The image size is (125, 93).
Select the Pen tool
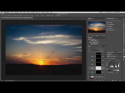[x=124, y=43]
